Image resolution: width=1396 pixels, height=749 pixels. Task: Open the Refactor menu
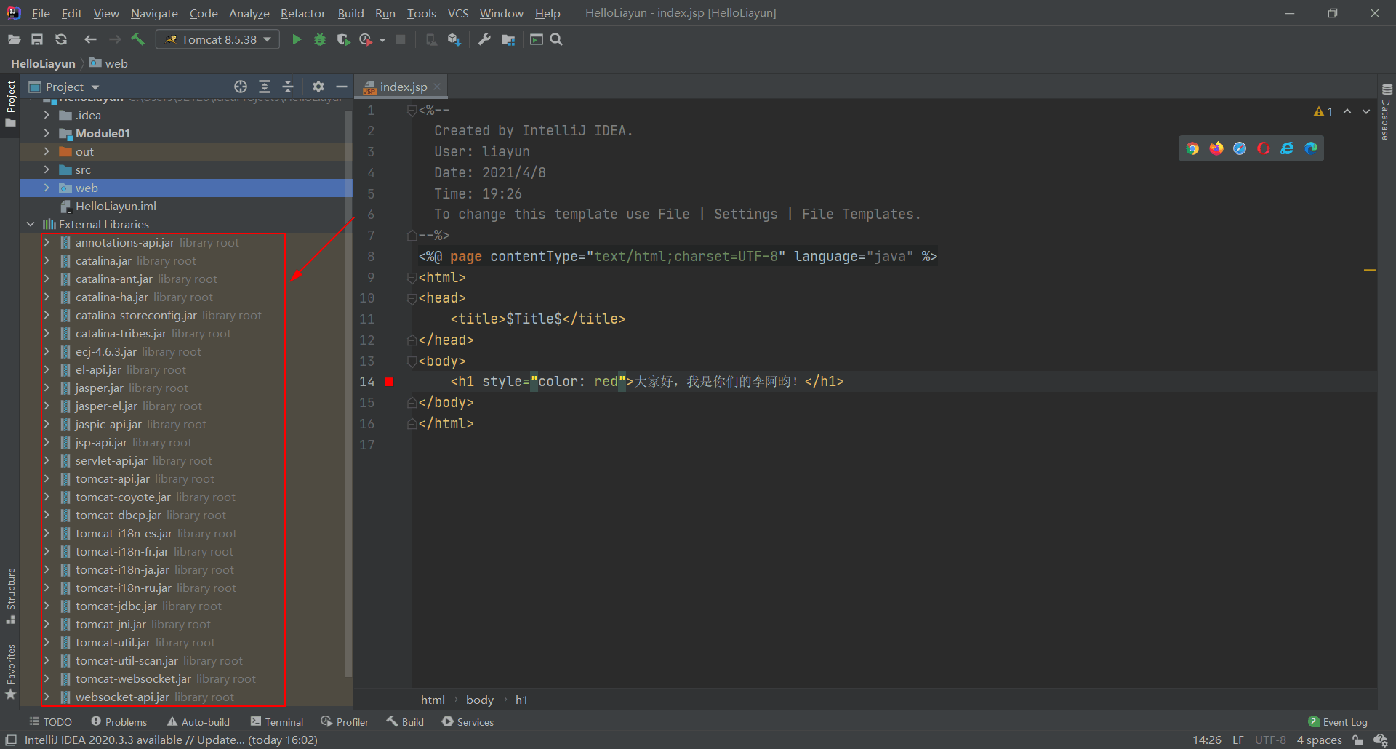click(302, 13)
